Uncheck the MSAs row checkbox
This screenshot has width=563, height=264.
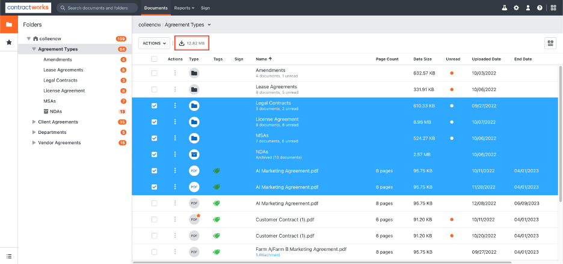155,138
